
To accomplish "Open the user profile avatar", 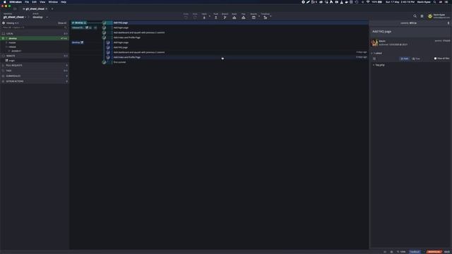I will tap(430, 16).
